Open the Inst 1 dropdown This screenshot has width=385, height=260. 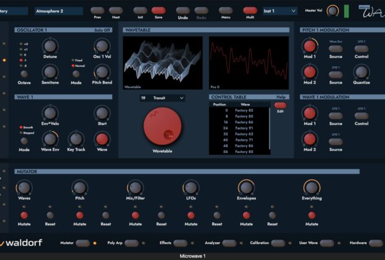click(x=279, y=11)
